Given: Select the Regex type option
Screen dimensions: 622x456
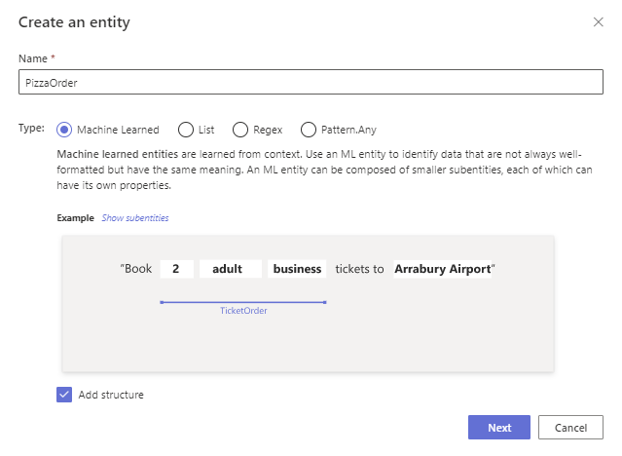Looking at the screenshot, I should 239,130.
